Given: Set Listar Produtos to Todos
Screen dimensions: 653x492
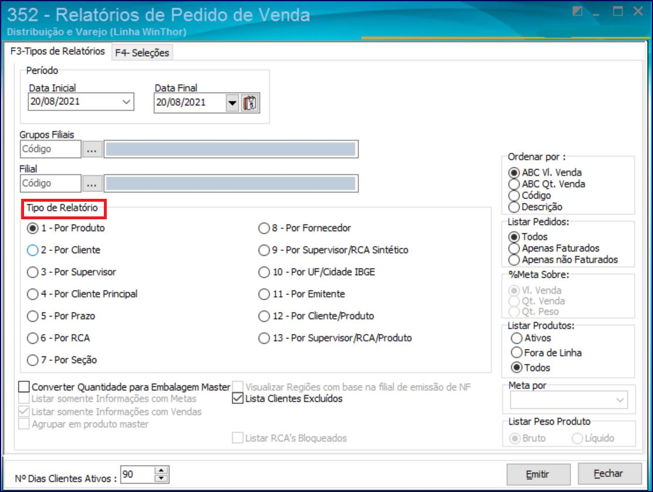Looking at the screenshot, I should click(x=530, y=368).
